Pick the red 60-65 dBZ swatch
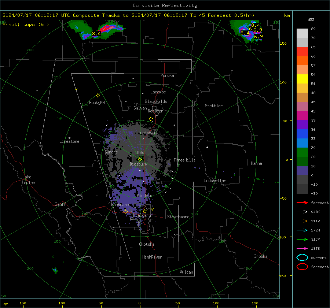 click(302, 52)
